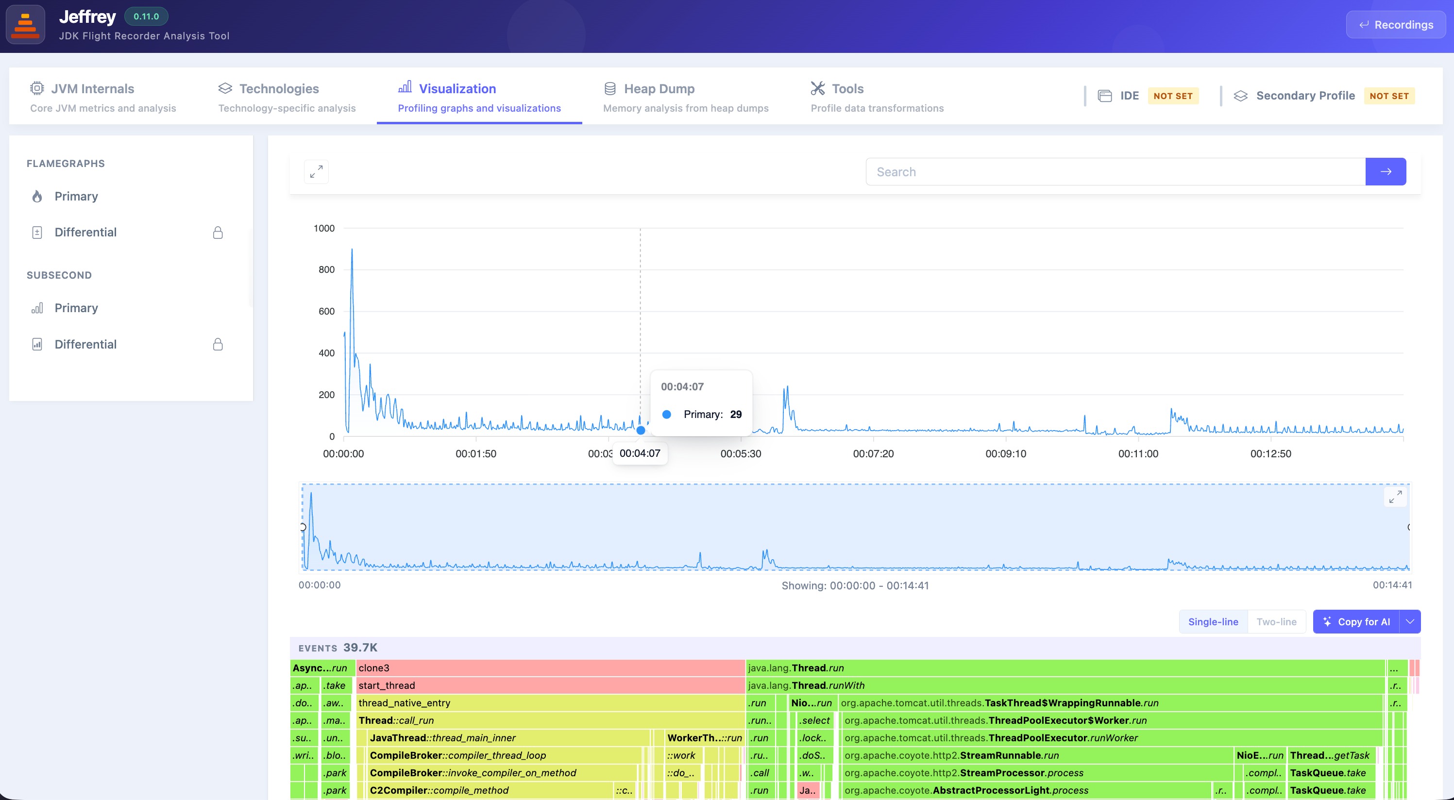Click the right handle of range selector

[1409, 527]
